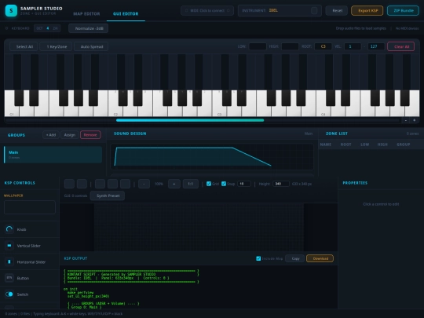Screen dimensions: 424x318
Task: Click the Copy button in KSP Output
Action: pyautogui.click(x=295, y=258)
